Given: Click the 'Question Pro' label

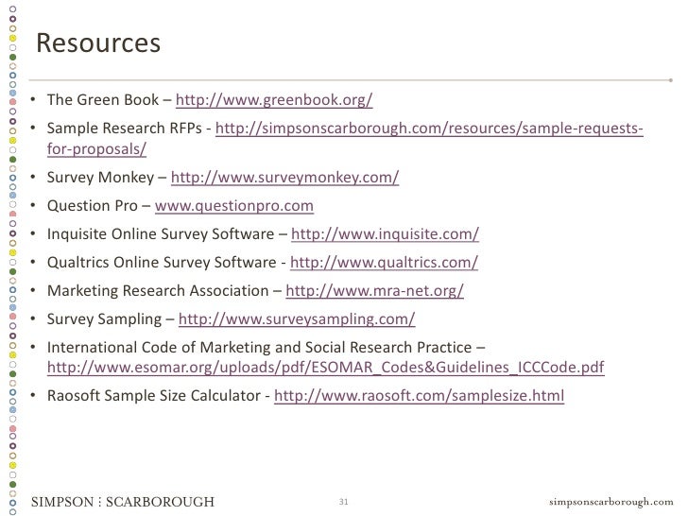Looking at the screenshot, I should (x=93, y=206).
